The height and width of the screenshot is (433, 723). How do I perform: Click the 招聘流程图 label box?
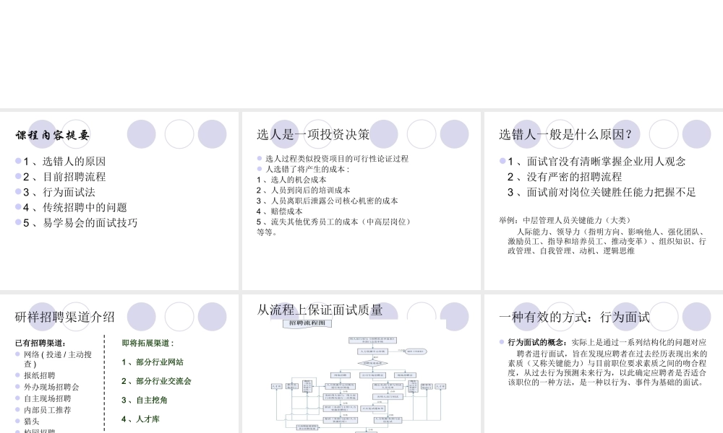pos(307,323)
